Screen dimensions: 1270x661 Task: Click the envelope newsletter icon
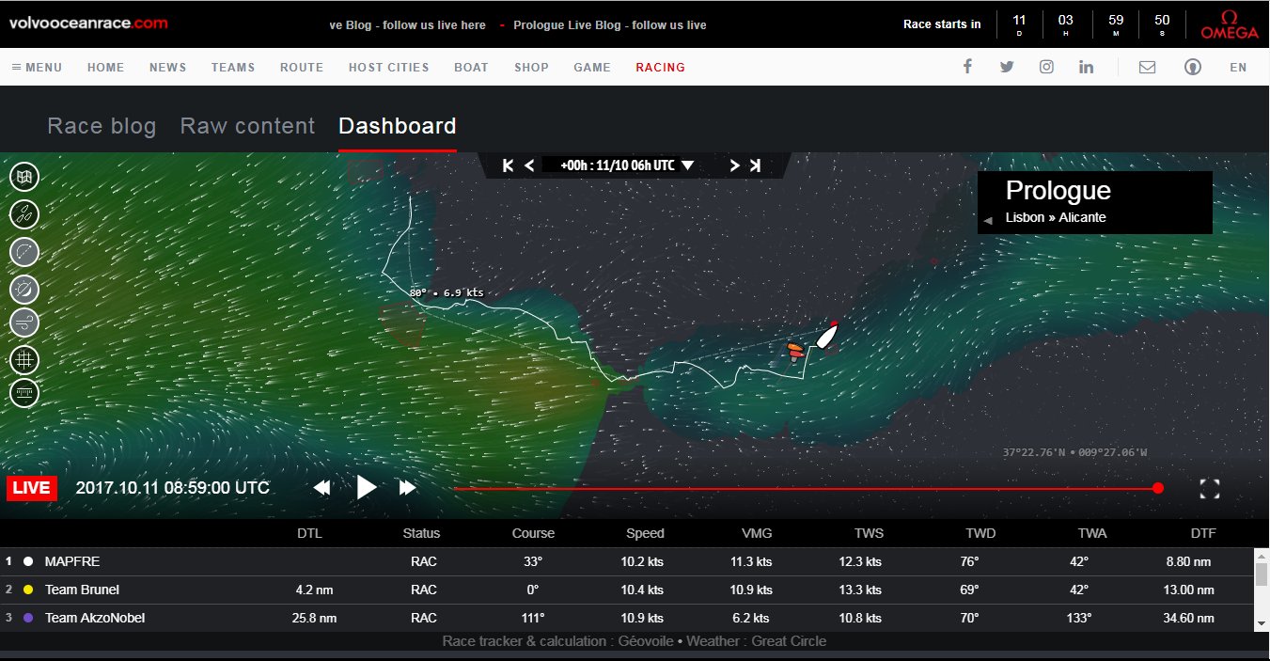coord(1147,67)
